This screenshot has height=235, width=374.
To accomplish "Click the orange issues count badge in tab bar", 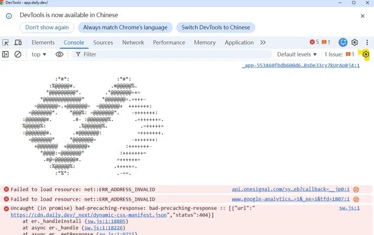I will click(326, 42).
